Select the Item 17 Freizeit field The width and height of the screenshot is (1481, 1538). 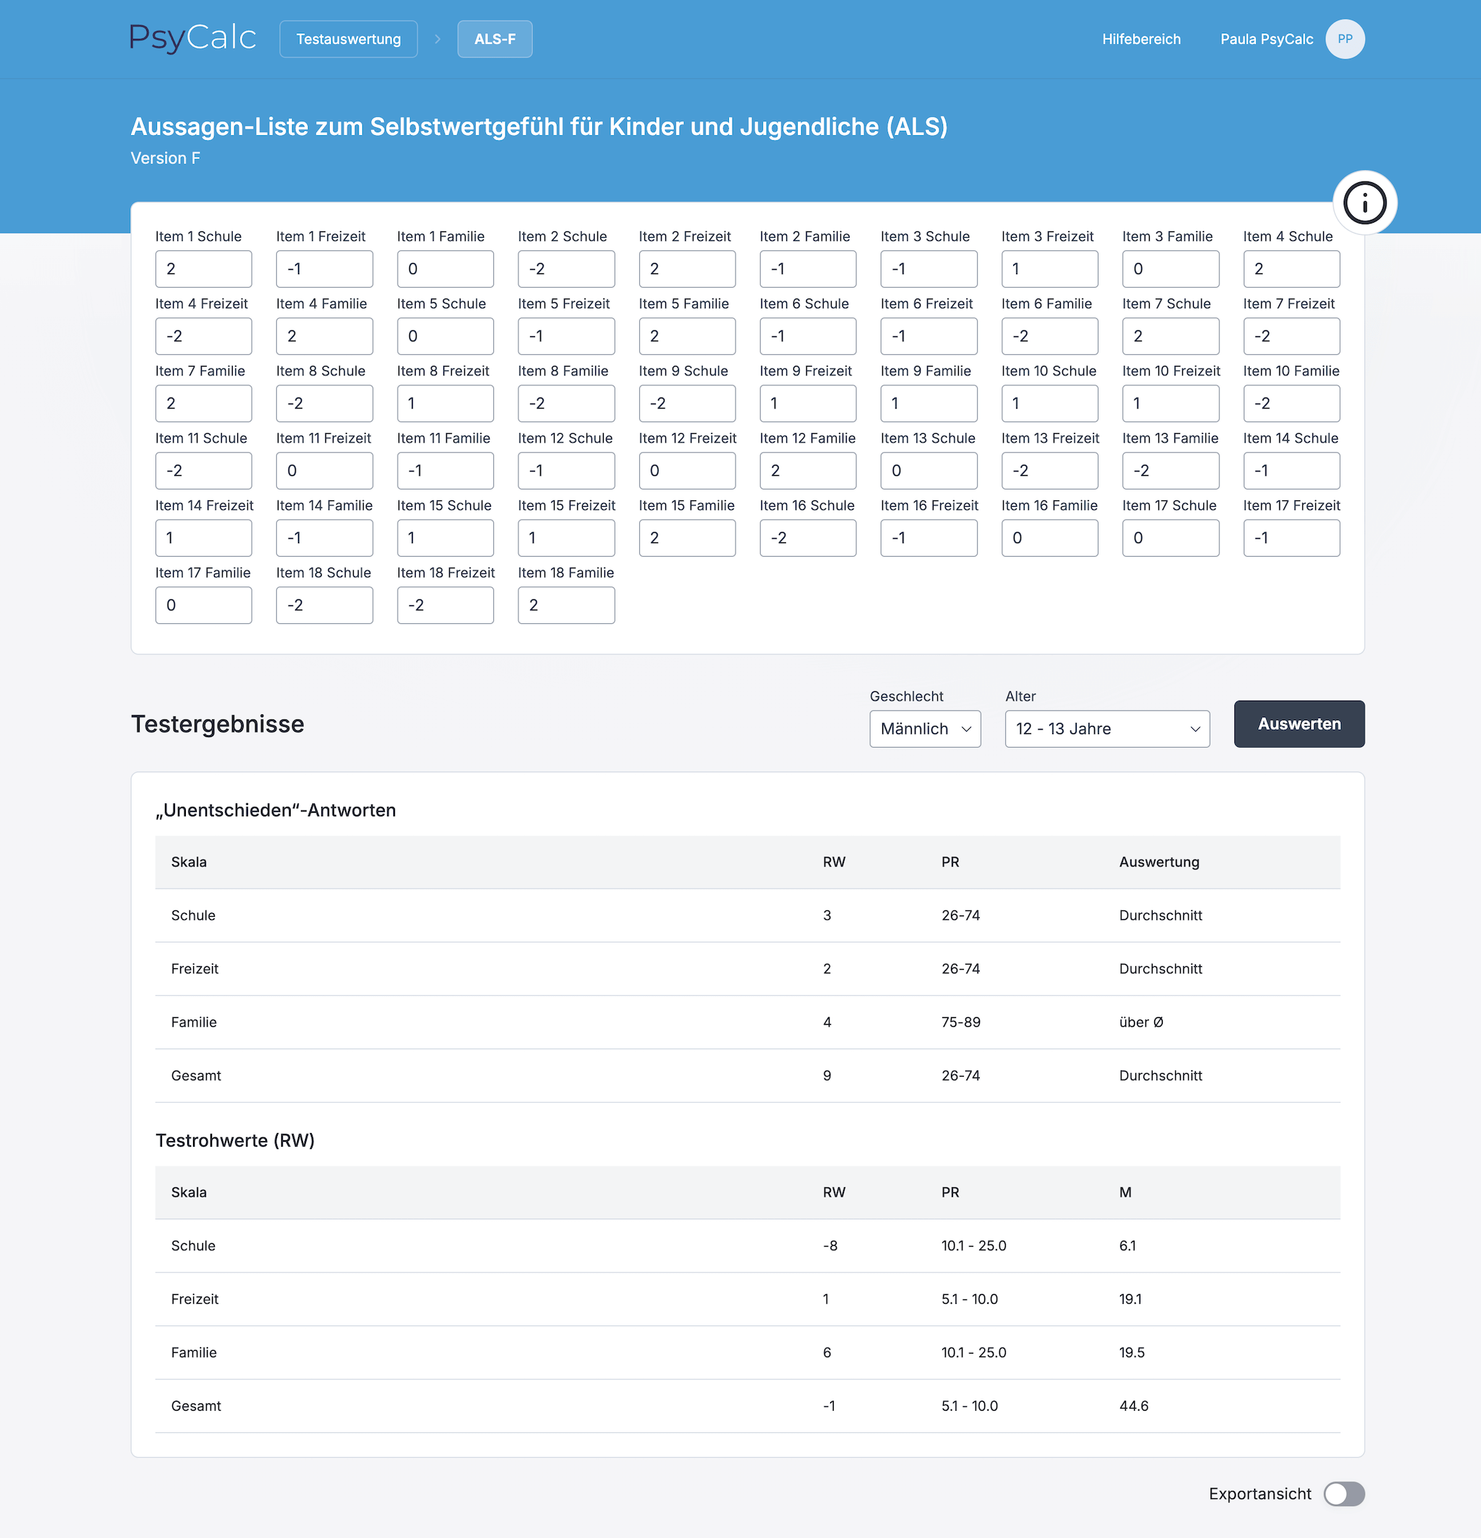pyautogui.click(x=1291, y=538)
